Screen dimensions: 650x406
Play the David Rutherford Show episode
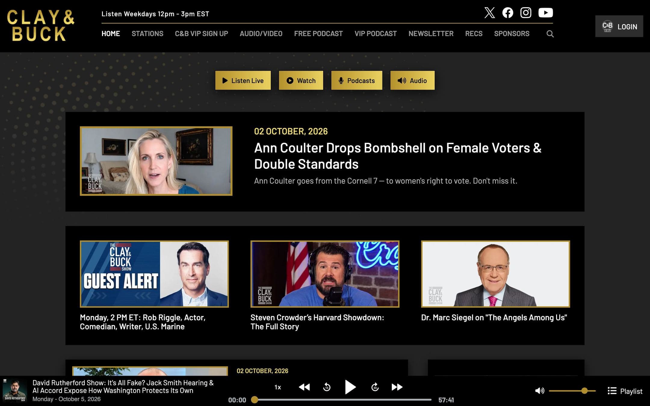pos(350,387)
